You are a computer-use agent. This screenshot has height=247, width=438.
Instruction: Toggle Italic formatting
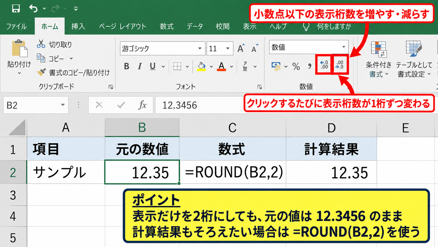tap(140, 66)
